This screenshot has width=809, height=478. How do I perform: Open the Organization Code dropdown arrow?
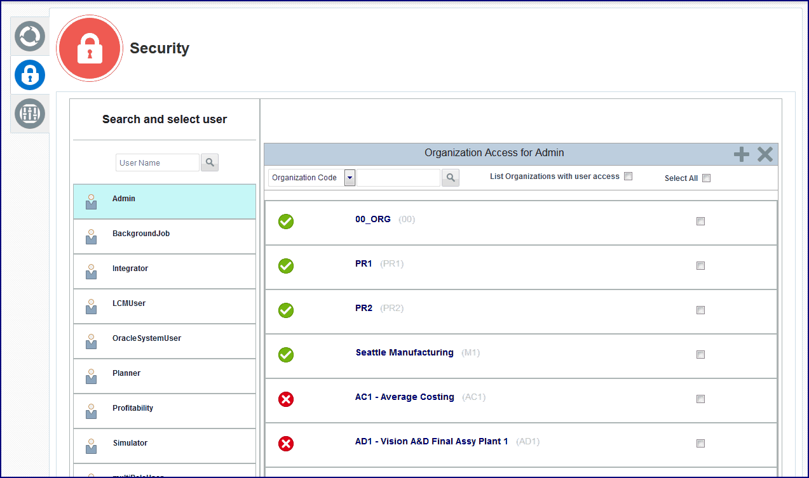(350, 178)
